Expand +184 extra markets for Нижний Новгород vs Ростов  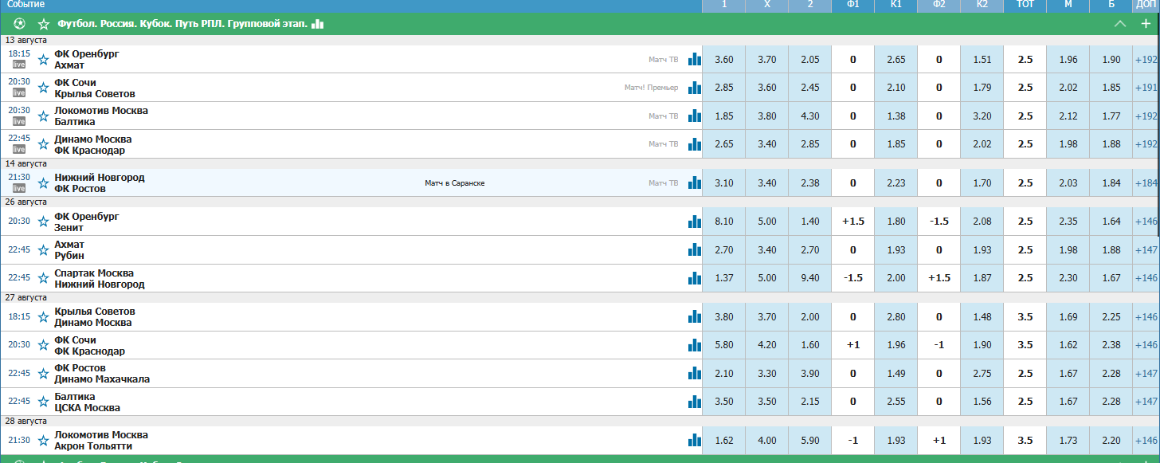click(1146, 182)
